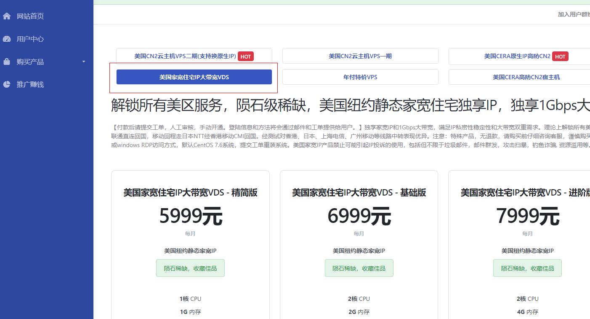Click 美国纽约静态家宽IP in 基础版 card
Viewport: 590px width, 319px height.
click(x=359, y=251)
